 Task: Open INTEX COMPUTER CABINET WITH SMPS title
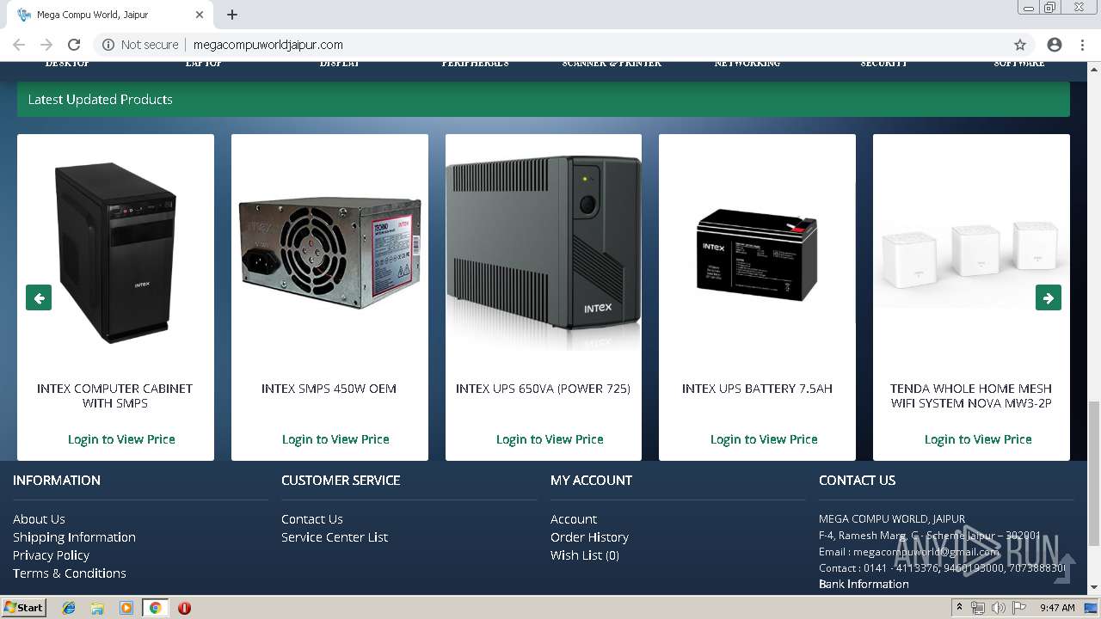pyautogui.click(x=115, y=395)
